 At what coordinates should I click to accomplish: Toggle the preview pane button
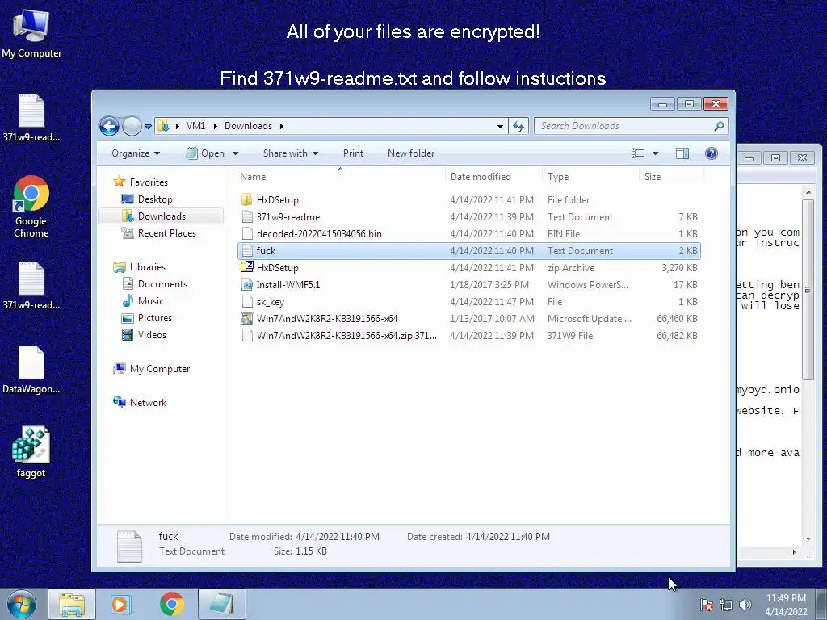tap(682, 153)
